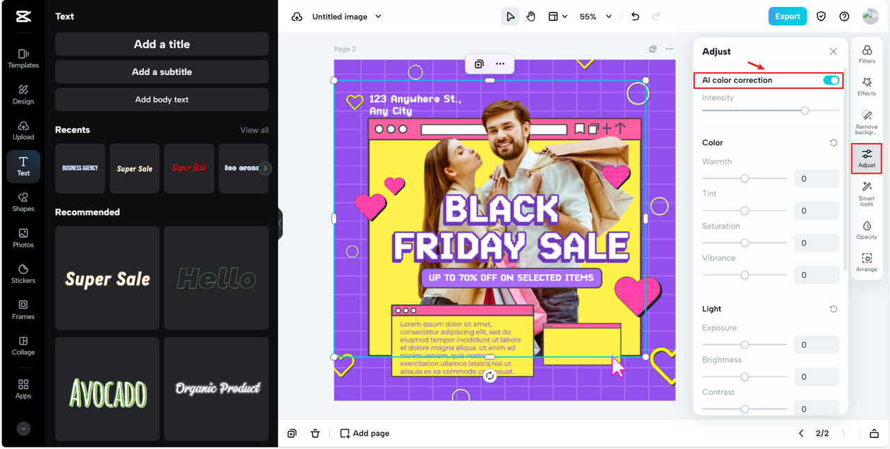Screen dimensions: 890x449
Task: Open the Filters tool
Action: click(867, 54)
